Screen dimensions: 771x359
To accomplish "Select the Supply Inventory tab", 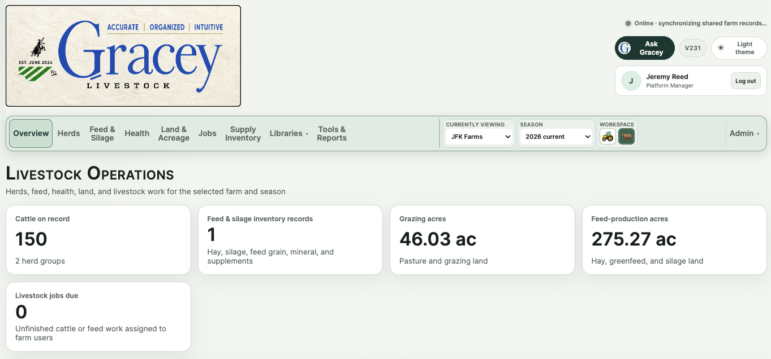I will (243, 134).
